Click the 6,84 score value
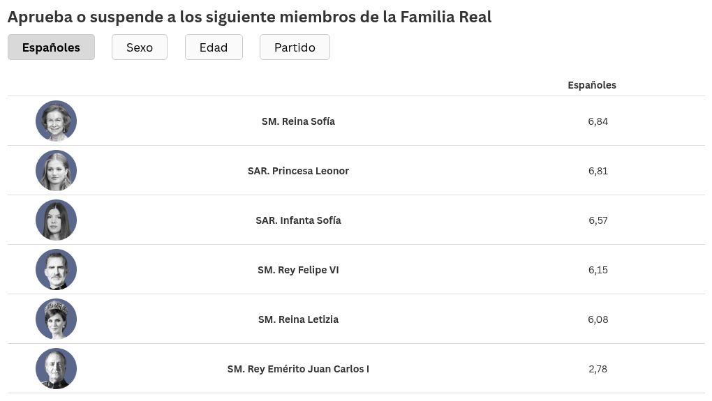Screen dimensions: 712x401 click(598, 121)
